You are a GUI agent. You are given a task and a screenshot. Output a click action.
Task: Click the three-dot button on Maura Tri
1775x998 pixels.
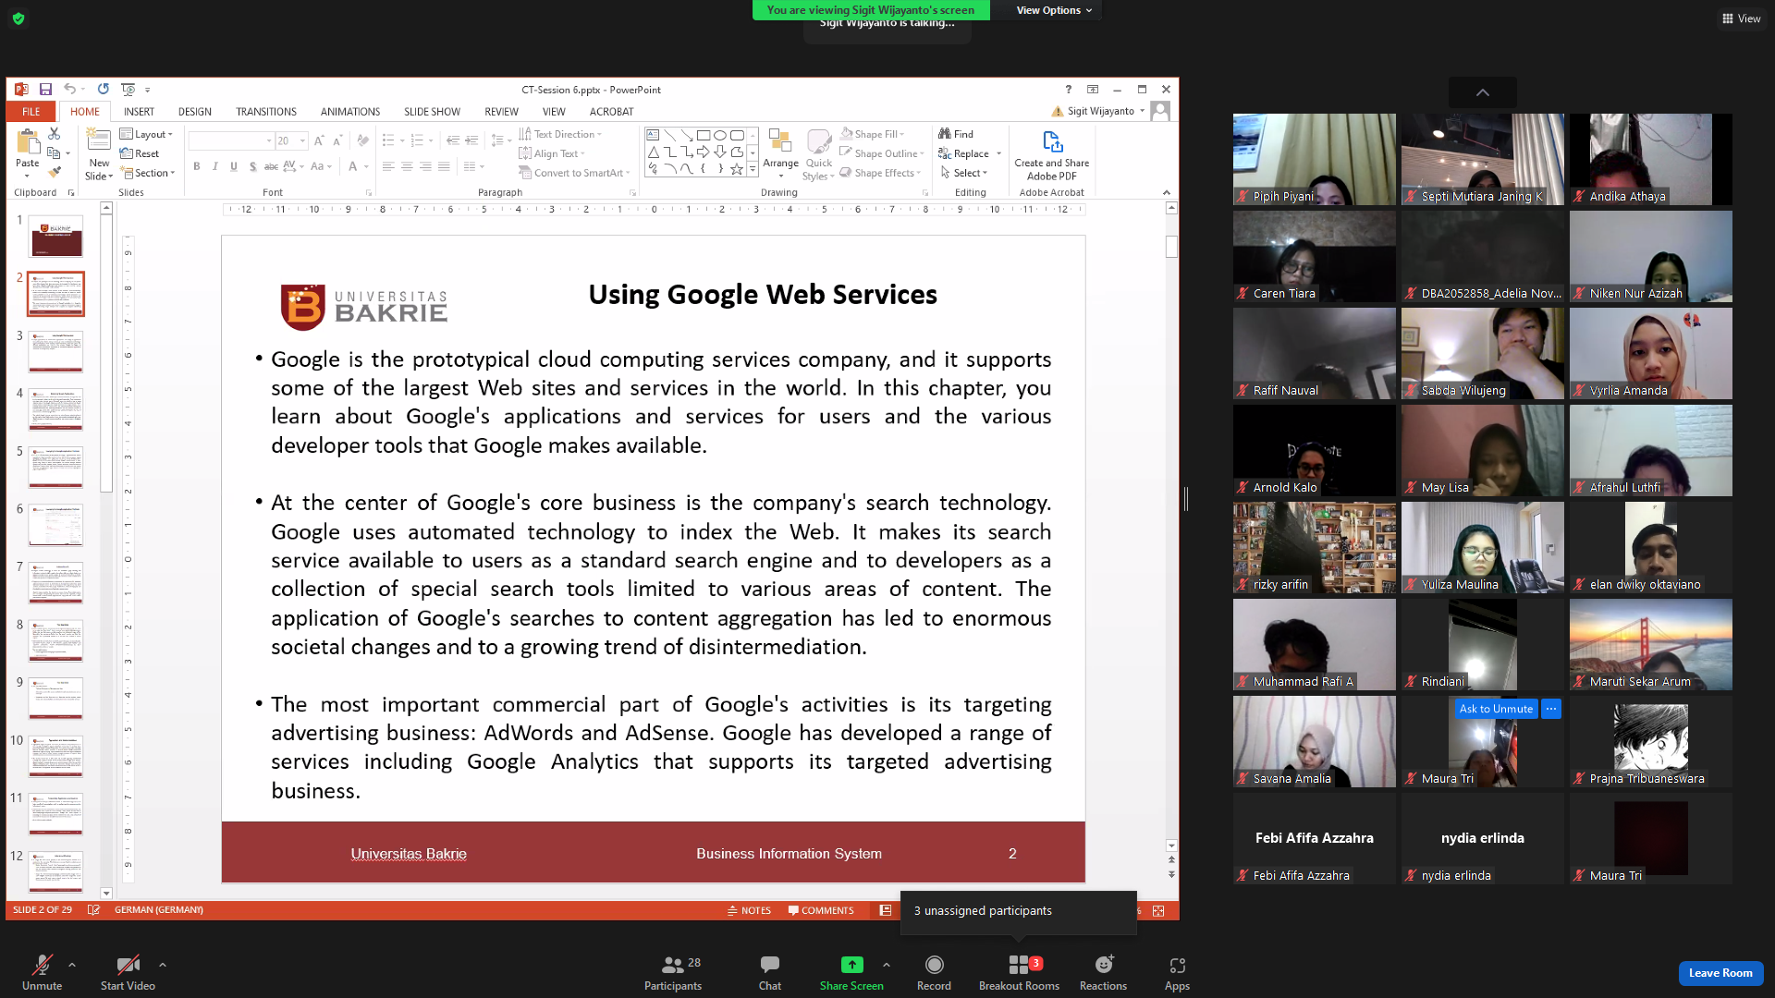1551,709
